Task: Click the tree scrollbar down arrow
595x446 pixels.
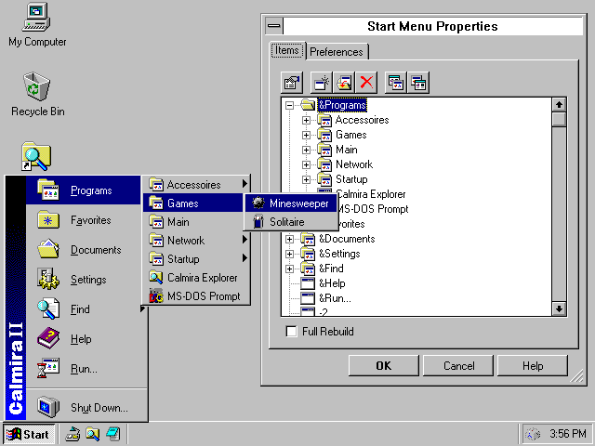Action: pyautogui.click(x=559, y=308)
